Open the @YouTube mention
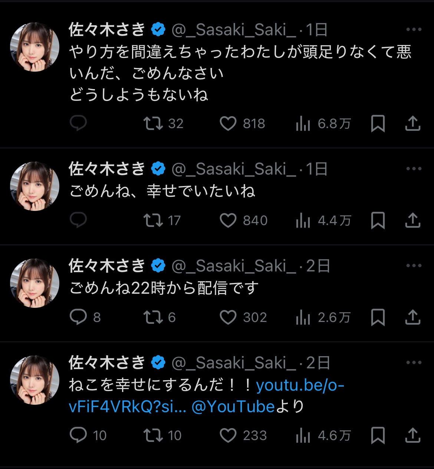This screenshot has width=434, height=469. [233, 407]
